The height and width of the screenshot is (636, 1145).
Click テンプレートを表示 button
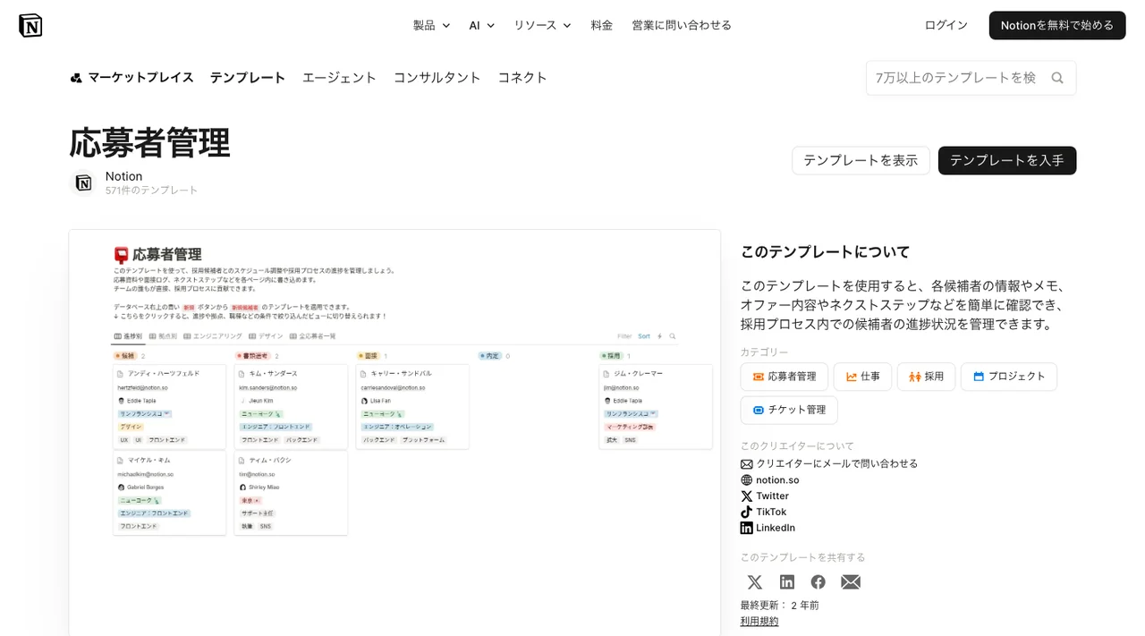click(x=861, y=160)
